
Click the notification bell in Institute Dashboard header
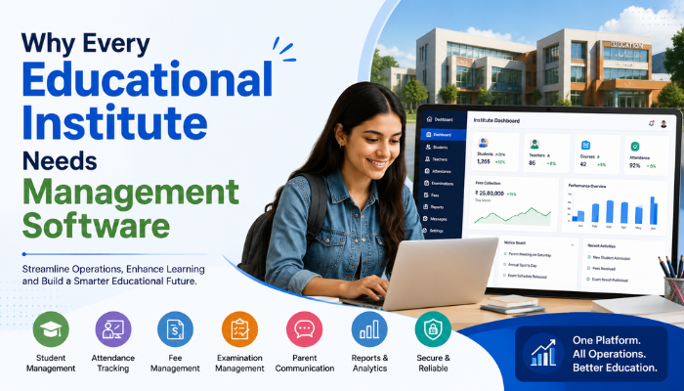click(x=652, y=123)
